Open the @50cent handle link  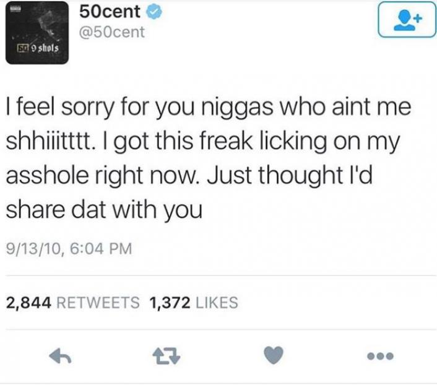pos(112,32)
